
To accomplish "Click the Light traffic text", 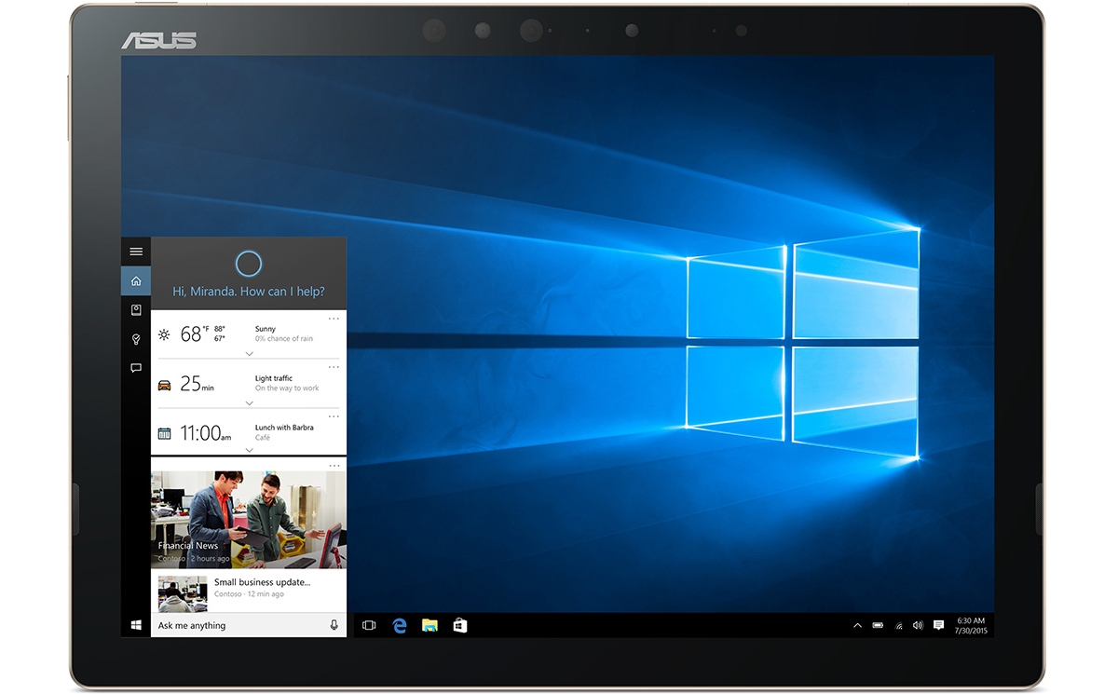I will [x=274, y=378].
